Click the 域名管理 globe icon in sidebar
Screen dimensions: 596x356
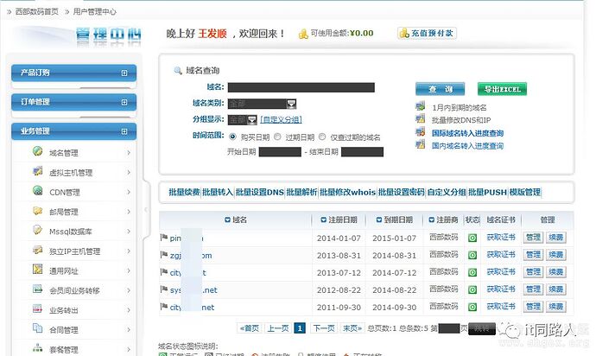(37, 153)
